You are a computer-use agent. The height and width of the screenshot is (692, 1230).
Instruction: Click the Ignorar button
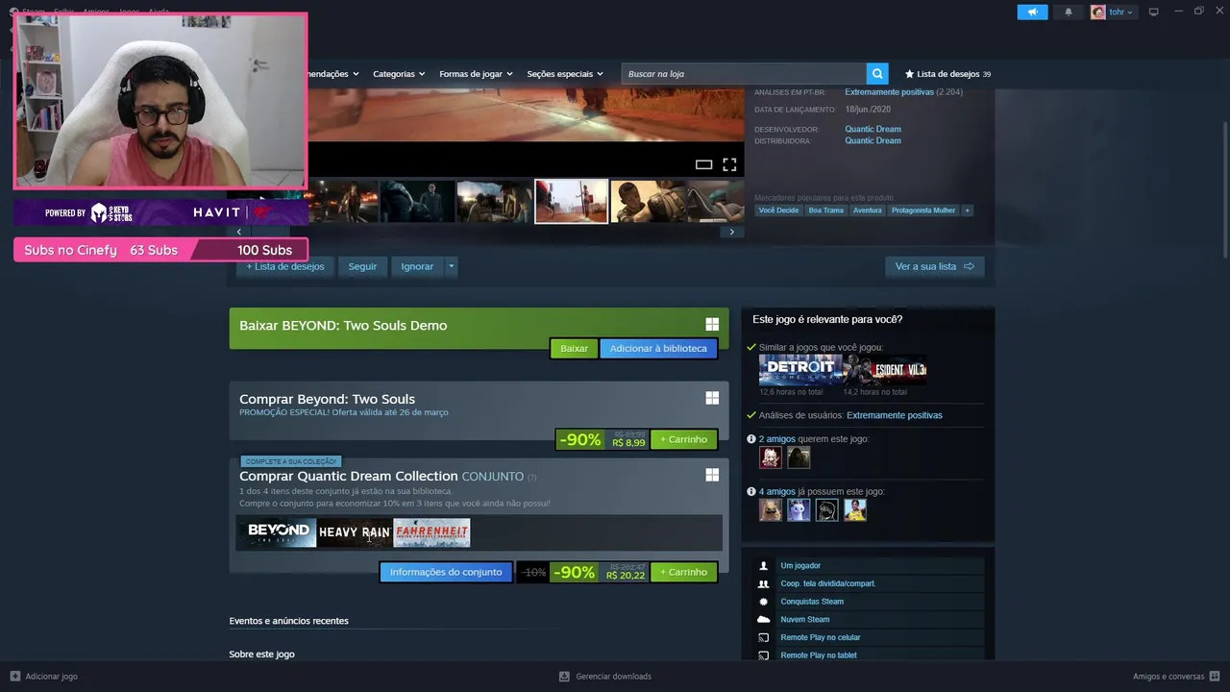417,266
